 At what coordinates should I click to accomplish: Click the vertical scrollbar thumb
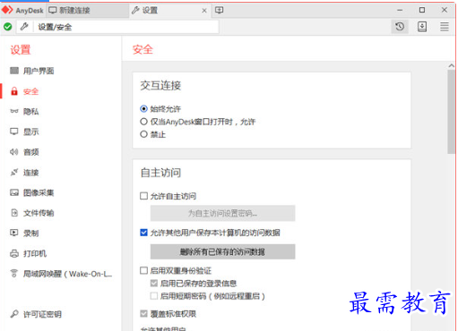[x=452, y=112]
